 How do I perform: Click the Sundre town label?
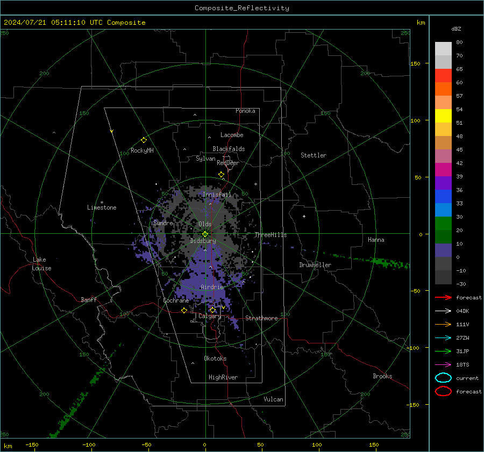coord(163,223)
